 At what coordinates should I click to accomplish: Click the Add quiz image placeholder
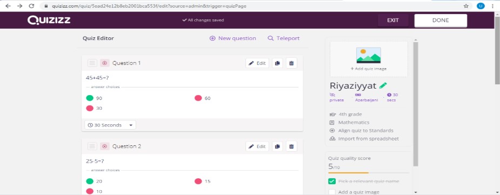[369, 59]
